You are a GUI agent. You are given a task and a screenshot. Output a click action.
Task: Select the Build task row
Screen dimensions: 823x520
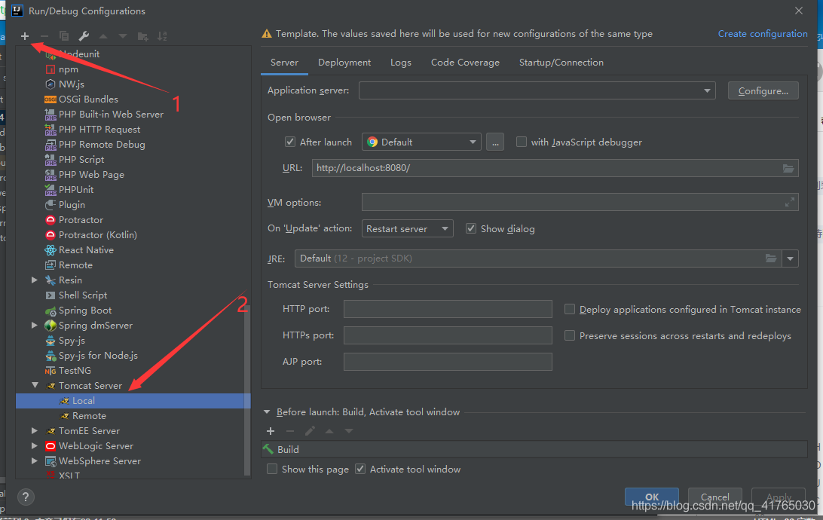point(534,449)
